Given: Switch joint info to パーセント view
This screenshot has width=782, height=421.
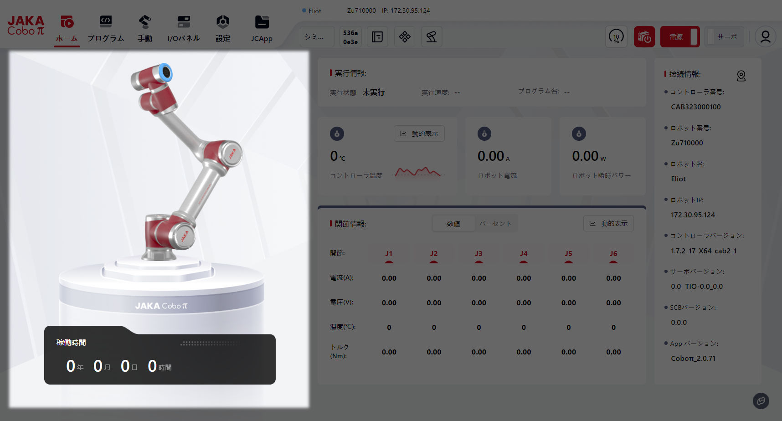Looking at the screenshot, I should 495,224.
